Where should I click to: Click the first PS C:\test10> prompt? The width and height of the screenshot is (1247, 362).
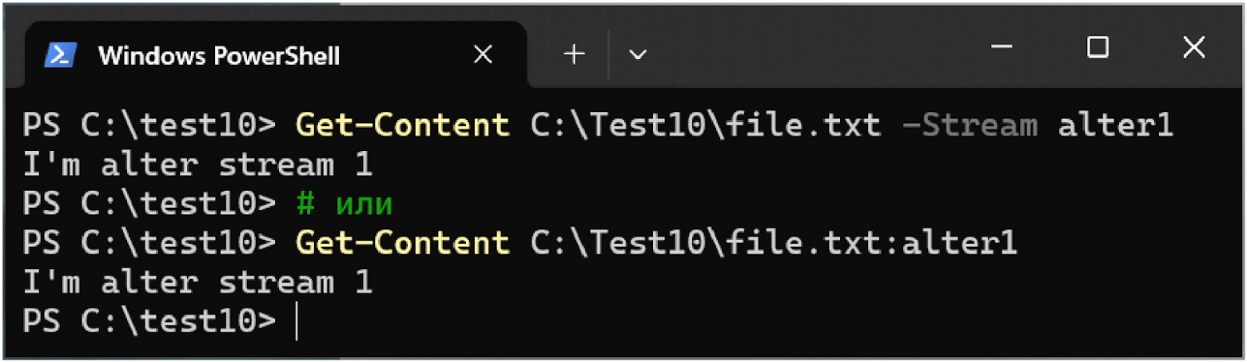coord(149,125)
